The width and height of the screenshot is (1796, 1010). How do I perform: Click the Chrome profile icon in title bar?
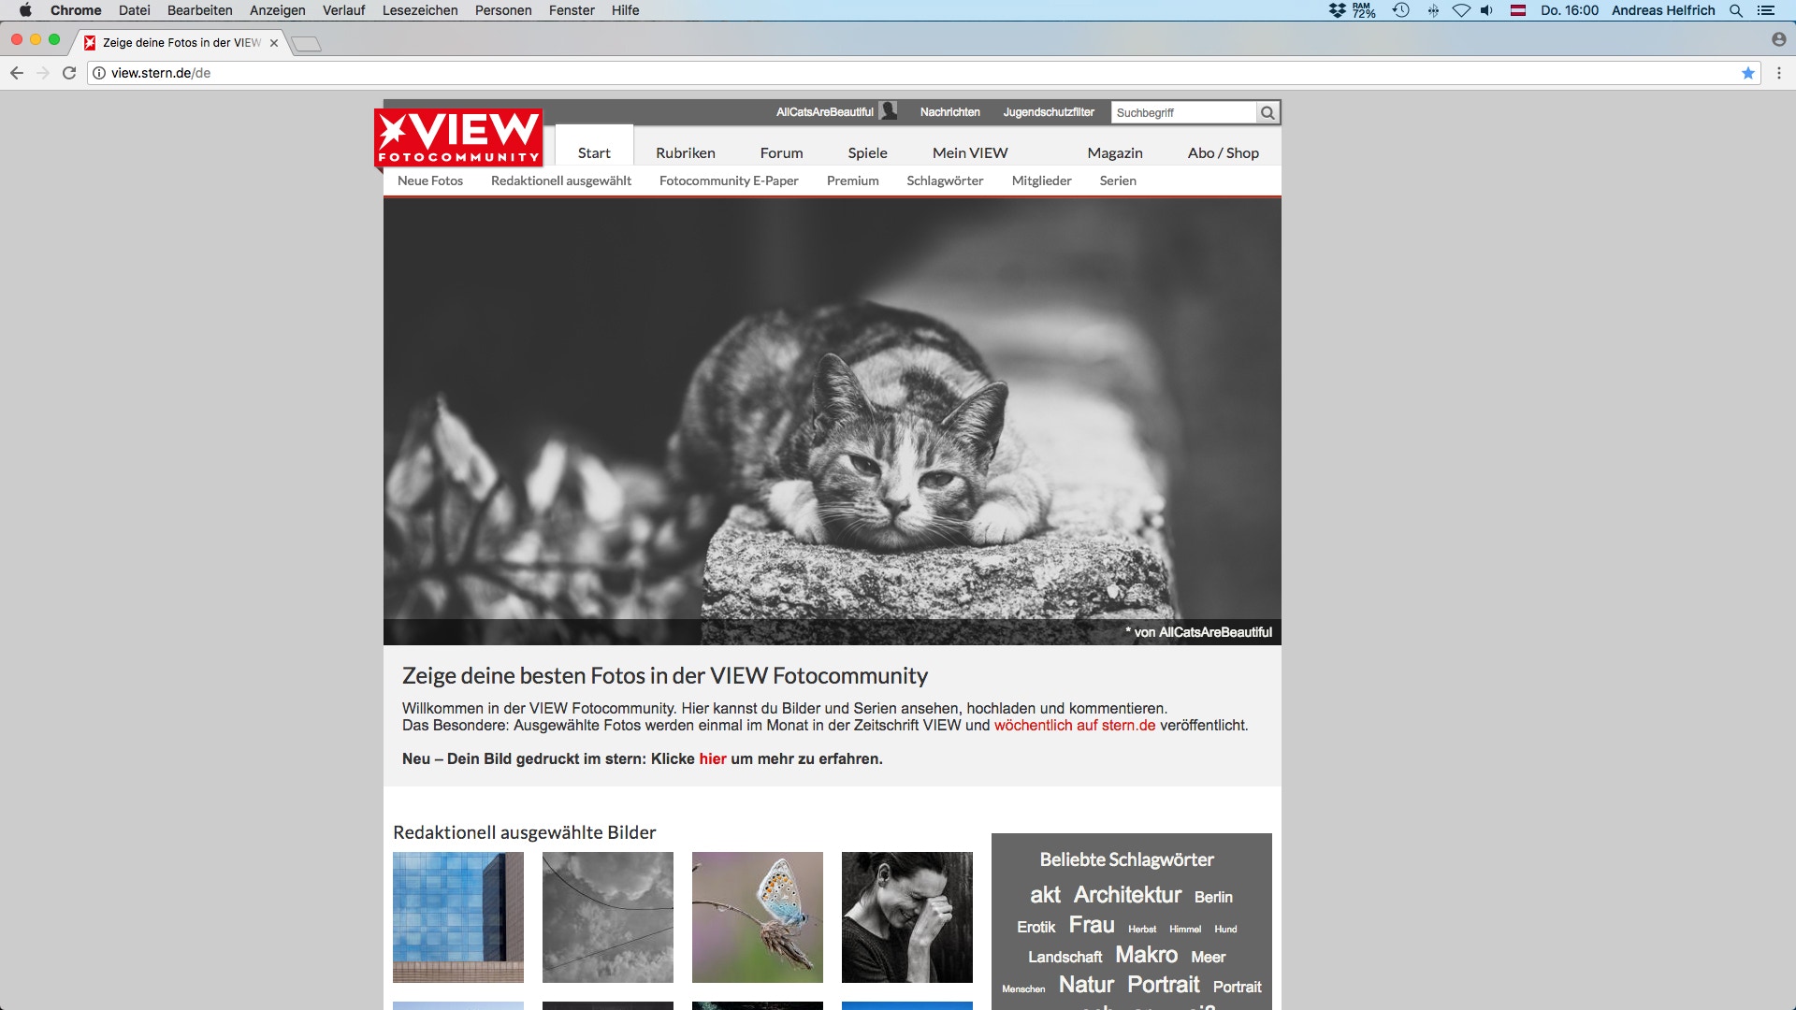1778,39
